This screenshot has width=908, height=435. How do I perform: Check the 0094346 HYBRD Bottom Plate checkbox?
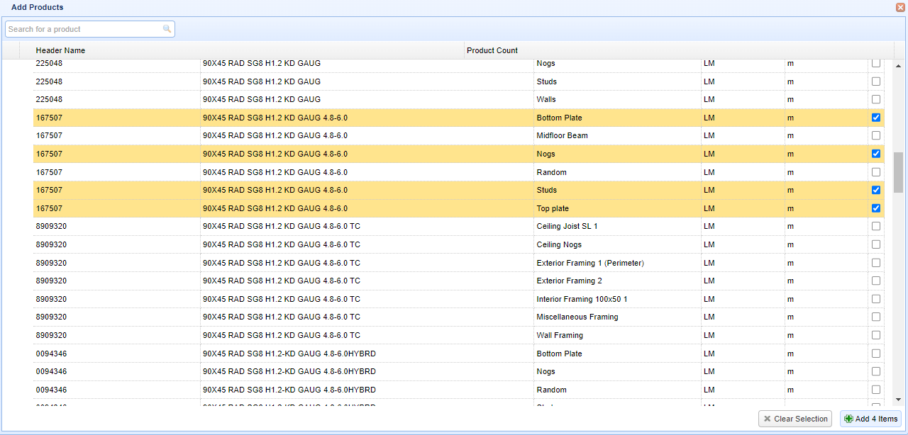pos(876,354)
